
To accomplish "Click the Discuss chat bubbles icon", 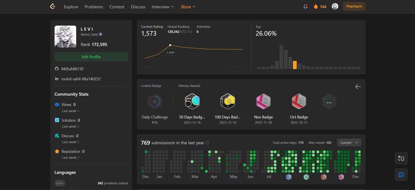I will point(57,136).
